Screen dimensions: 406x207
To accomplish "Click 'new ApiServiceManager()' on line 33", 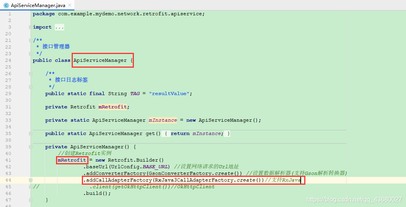I will click(222, 120).
